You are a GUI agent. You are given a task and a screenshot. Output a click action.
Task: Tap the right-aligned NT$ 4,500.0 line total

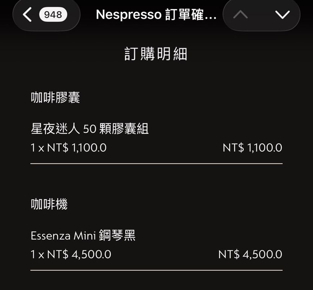pyautogui.click(x=250, y=255)
